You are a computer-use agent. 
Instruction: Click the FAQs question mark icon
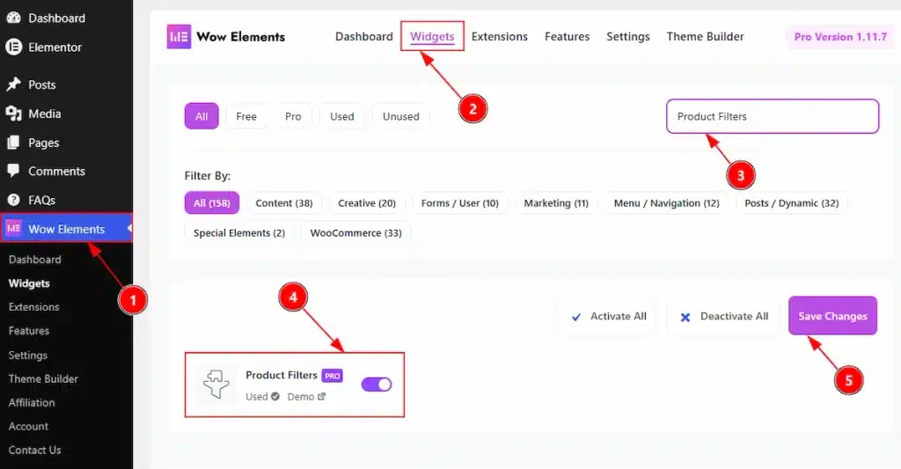pos(13,200)
